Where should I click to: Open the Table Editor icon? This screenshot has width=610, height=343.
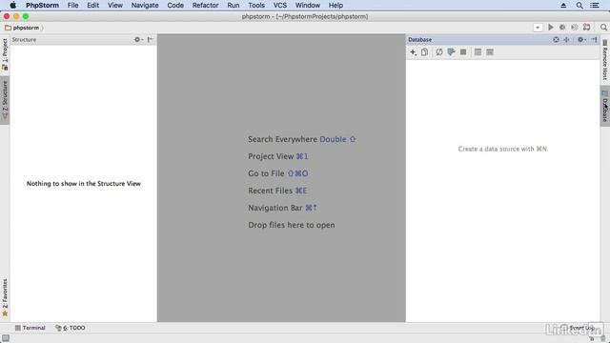(478, 52)
